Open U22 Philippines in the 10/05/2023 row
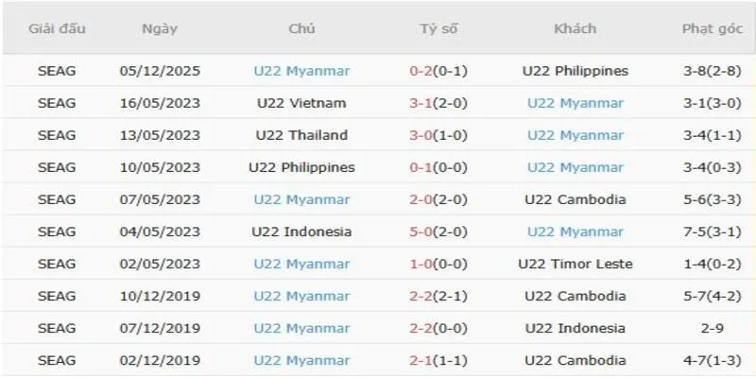This screenshot has width=756, height=378. coord(301,167)
